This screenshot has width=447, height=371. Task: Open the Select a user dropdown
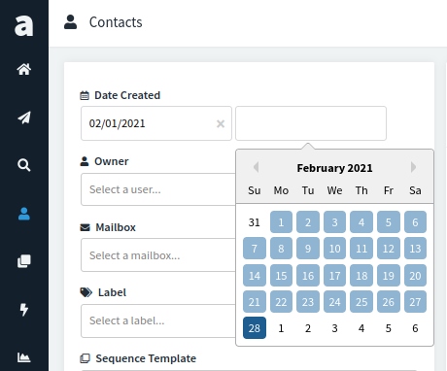tap(158, 189)
